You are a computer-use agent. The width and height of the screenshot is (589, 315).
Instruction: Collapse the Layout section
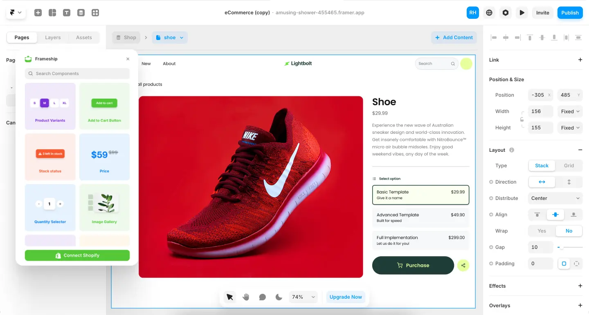coord(580,150)
